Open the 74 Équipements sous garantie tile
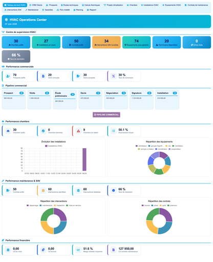 [x=137, y=42]
